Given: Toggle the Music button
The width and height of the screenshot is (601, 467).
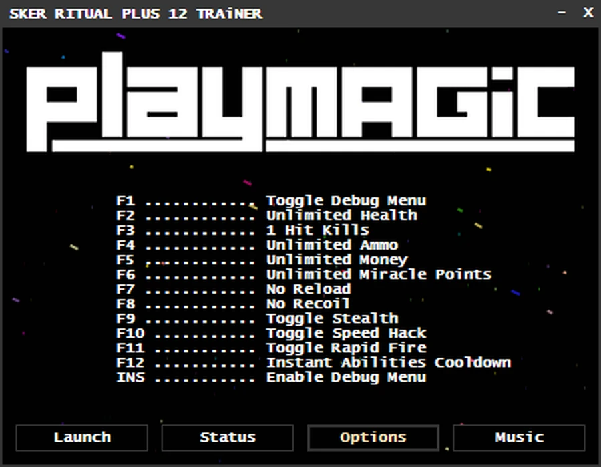Looking at the screenshot, I should pyautogui.click(x=519, y=438).
